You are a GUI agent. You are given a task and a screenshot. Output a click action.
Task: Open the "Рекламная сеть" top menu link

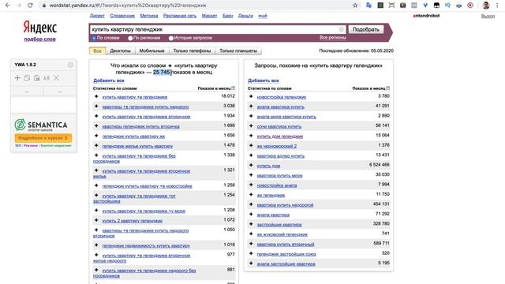[x=180, y=16]
